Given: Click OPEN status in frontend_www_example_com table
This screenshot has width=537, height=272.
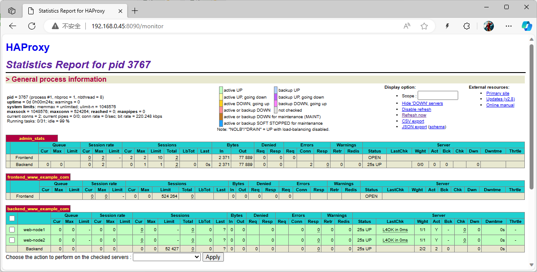Looking at the screenshot, I should (x=372, y=196).
